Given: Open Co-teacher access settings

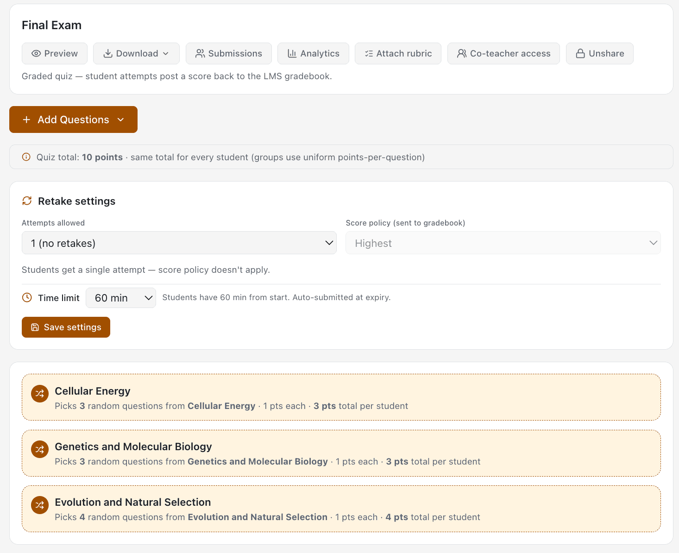Looking at the screenshot, I should 504,54.
